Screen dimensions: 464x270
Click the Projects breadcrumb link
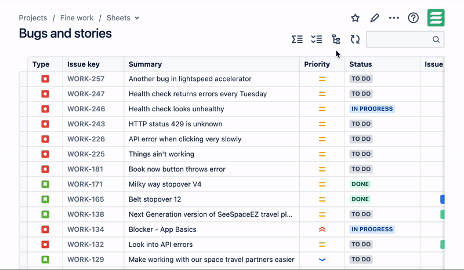point(33,18)
